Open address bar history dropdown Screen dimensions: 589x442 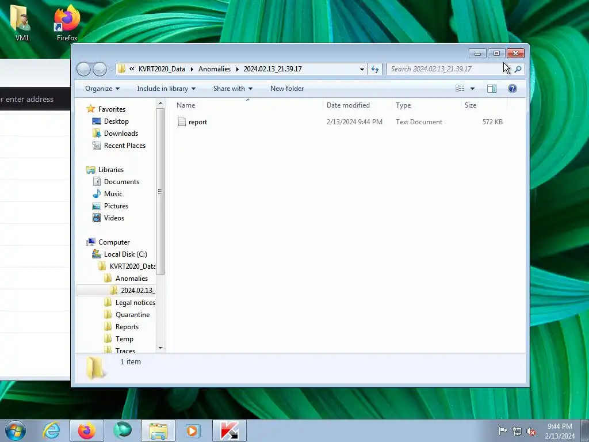362,69
